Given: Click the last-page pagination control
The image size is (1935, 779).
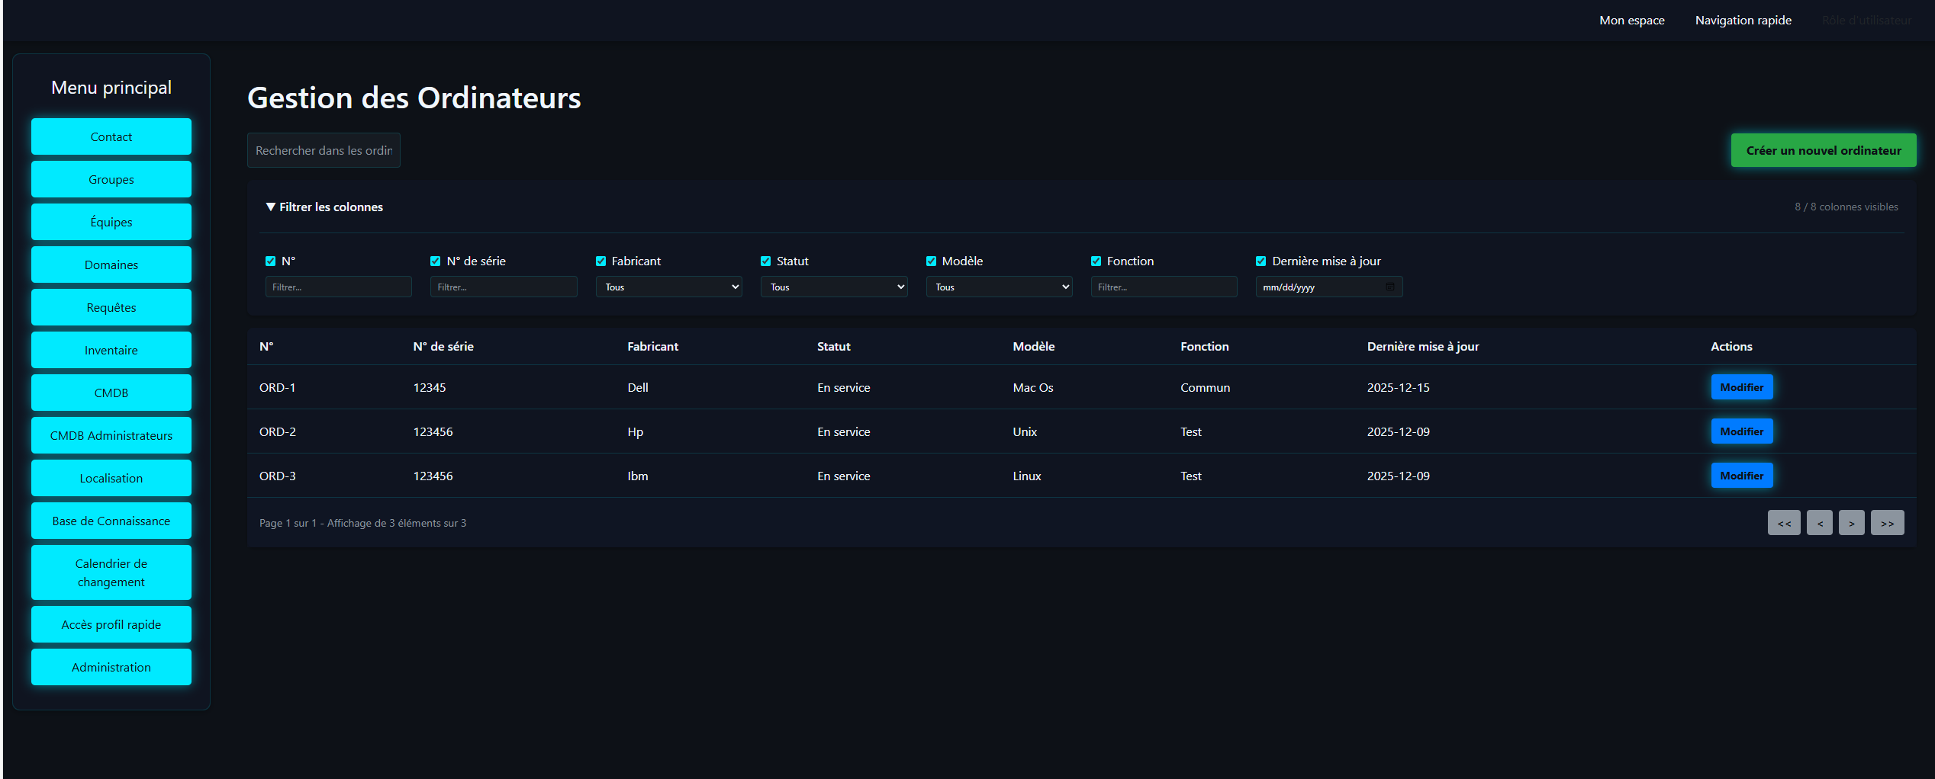Looking at the screenshot, I should (x=1888, y=522).
